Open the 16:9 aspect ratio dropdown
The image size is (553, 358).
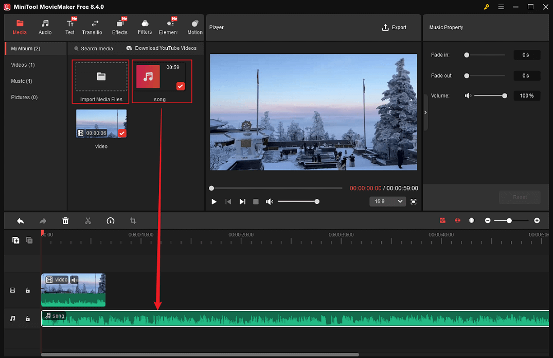point(387,201)
